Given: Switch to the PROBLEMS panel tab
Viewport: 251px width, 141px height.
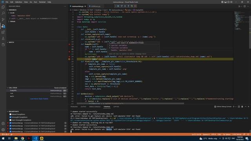Looking at the screenshot, I should pyautogui.click(x=74, y=107).
